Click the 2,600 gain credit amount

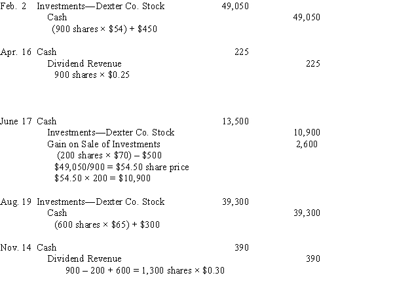pyautogui.click(x=307, y=144)
